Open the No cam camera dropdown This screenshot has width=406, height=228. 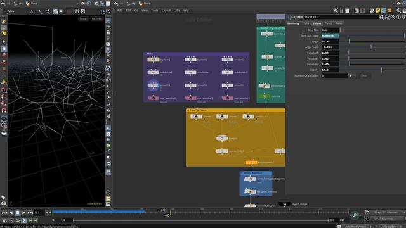click(x=96, y=18)
